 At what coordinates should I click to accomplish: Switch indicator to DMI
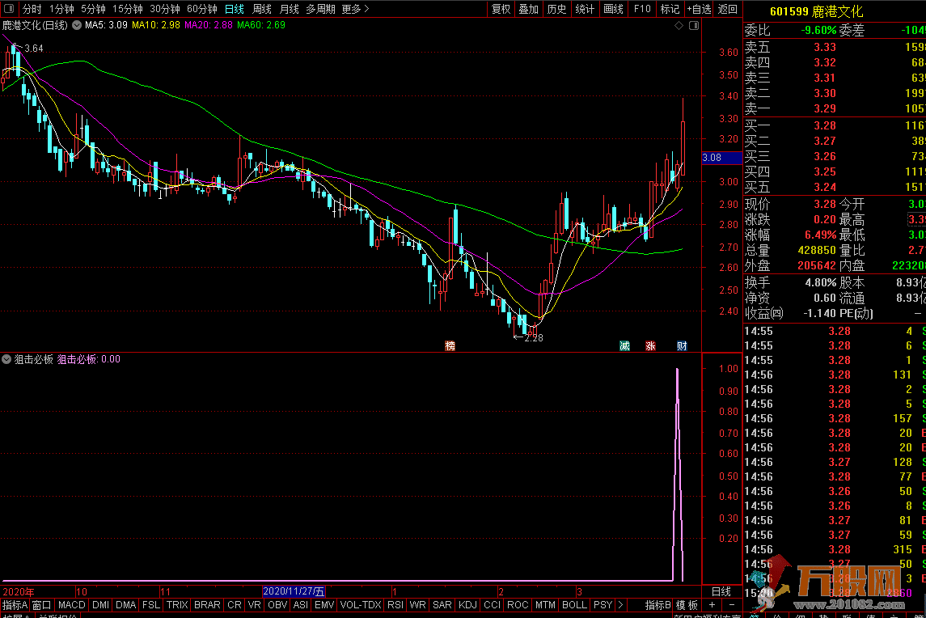tap(101, 605)
